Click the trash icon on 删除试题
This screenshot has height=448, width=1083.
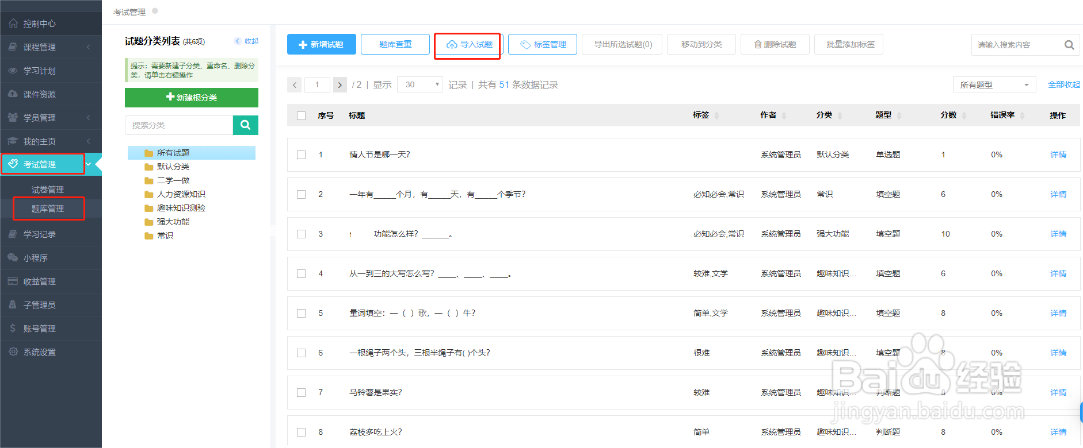[758, 45]
